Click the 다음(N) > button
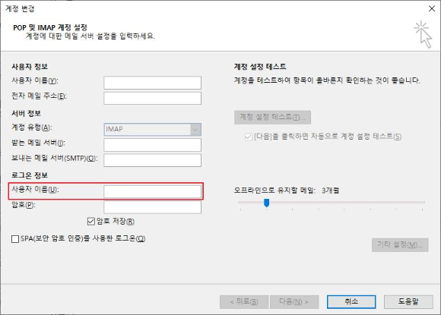This screenshot has width=441, height=315. [294, 302]
